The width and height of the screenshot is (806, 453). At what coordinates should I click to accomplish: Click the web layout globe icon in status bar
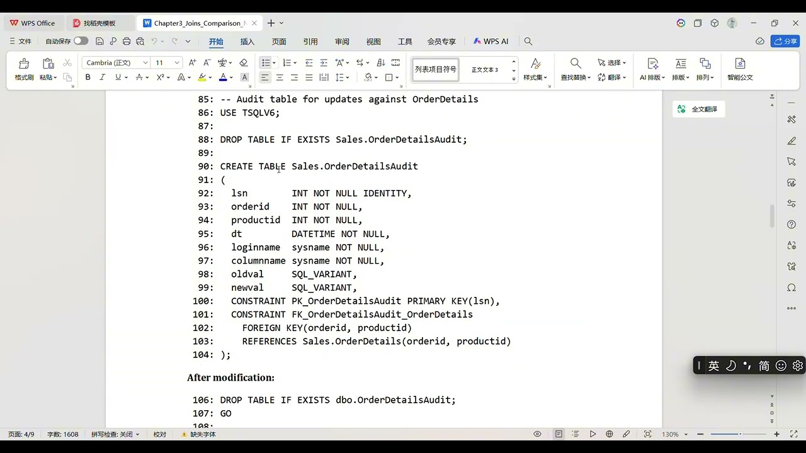pyautogui.click(x=609, y=434)
